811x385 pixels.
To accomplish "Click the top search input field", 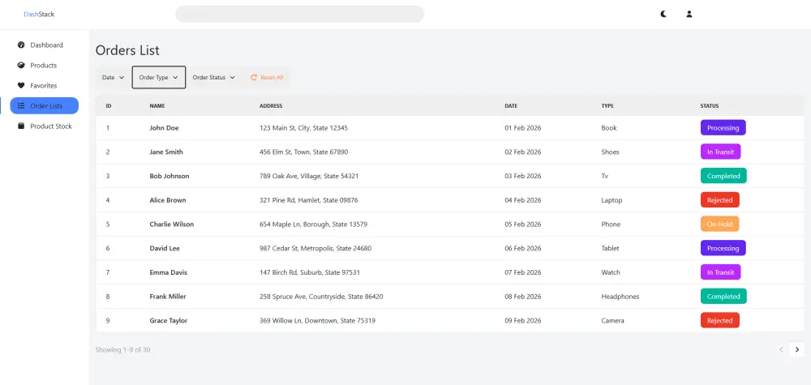I will click(x=299, y=14).
